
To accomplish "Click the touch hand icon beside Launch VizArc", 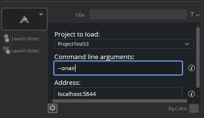I will point(6,39).
